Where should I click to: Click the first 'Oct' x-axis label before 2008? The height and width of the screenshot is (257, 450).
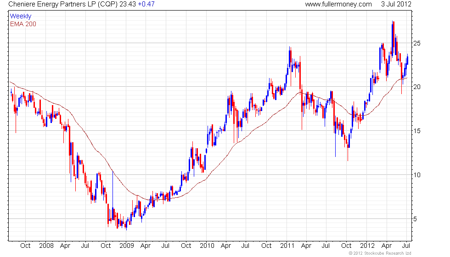click(x=25, y=246)
